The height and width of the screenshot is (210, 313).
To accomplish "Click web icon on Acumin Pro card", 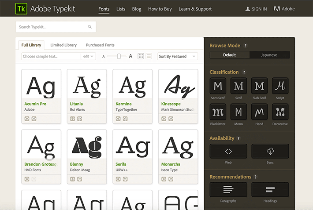I will (27, 119).
